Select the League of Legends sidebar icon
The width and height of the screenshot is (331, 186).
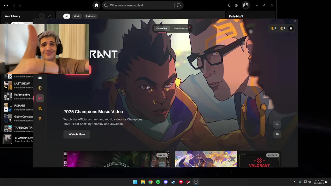40,88
